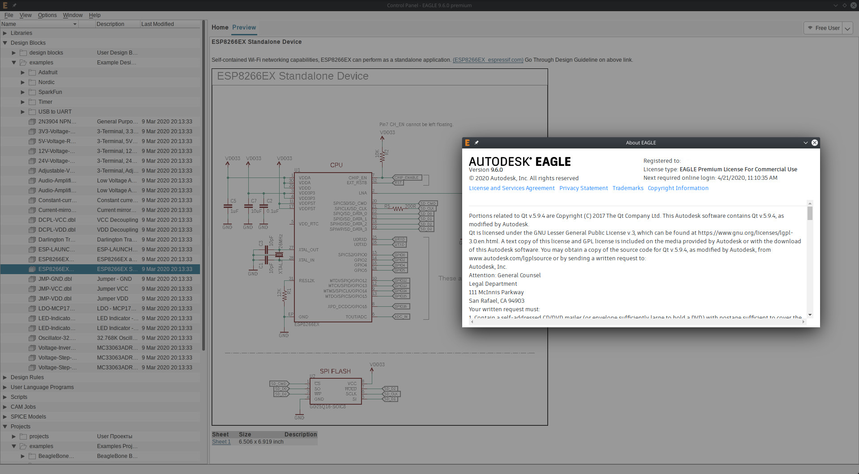Click the tree panel vertical scrollbar
Screen dimensions: 859x474
coord(204,186)
